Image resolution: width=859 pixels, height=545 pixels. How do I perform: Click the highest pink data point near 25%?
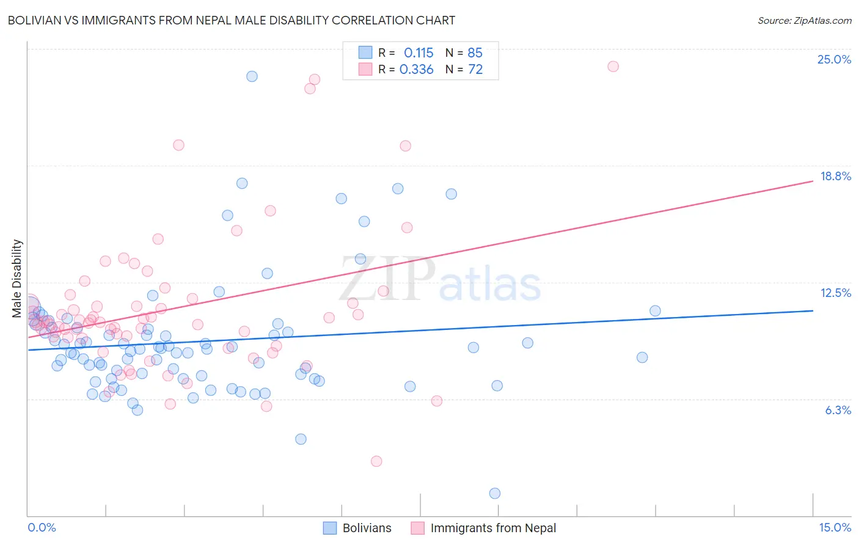[613, 66]
